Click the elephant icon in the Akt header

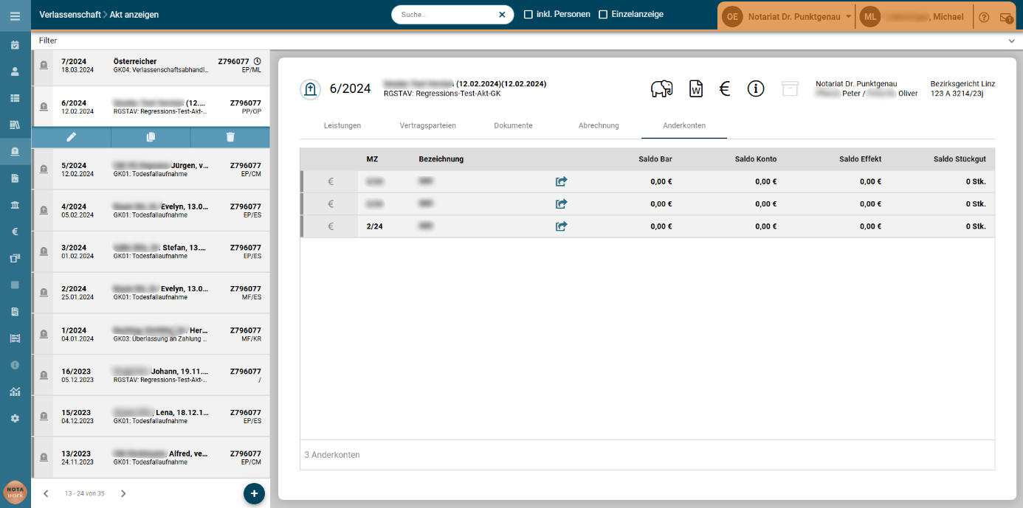click(661, 89)
